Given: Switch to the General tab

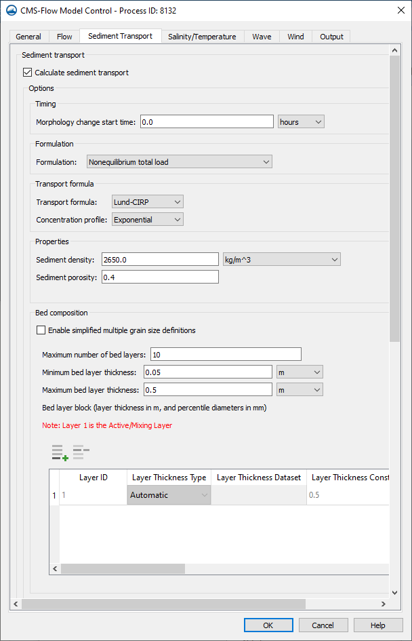Looking at the screenshot, I should pyautogui.click(x=28, y=37).
